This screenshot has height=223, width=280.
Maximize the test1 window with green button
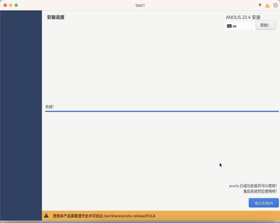tap(16, 5)
